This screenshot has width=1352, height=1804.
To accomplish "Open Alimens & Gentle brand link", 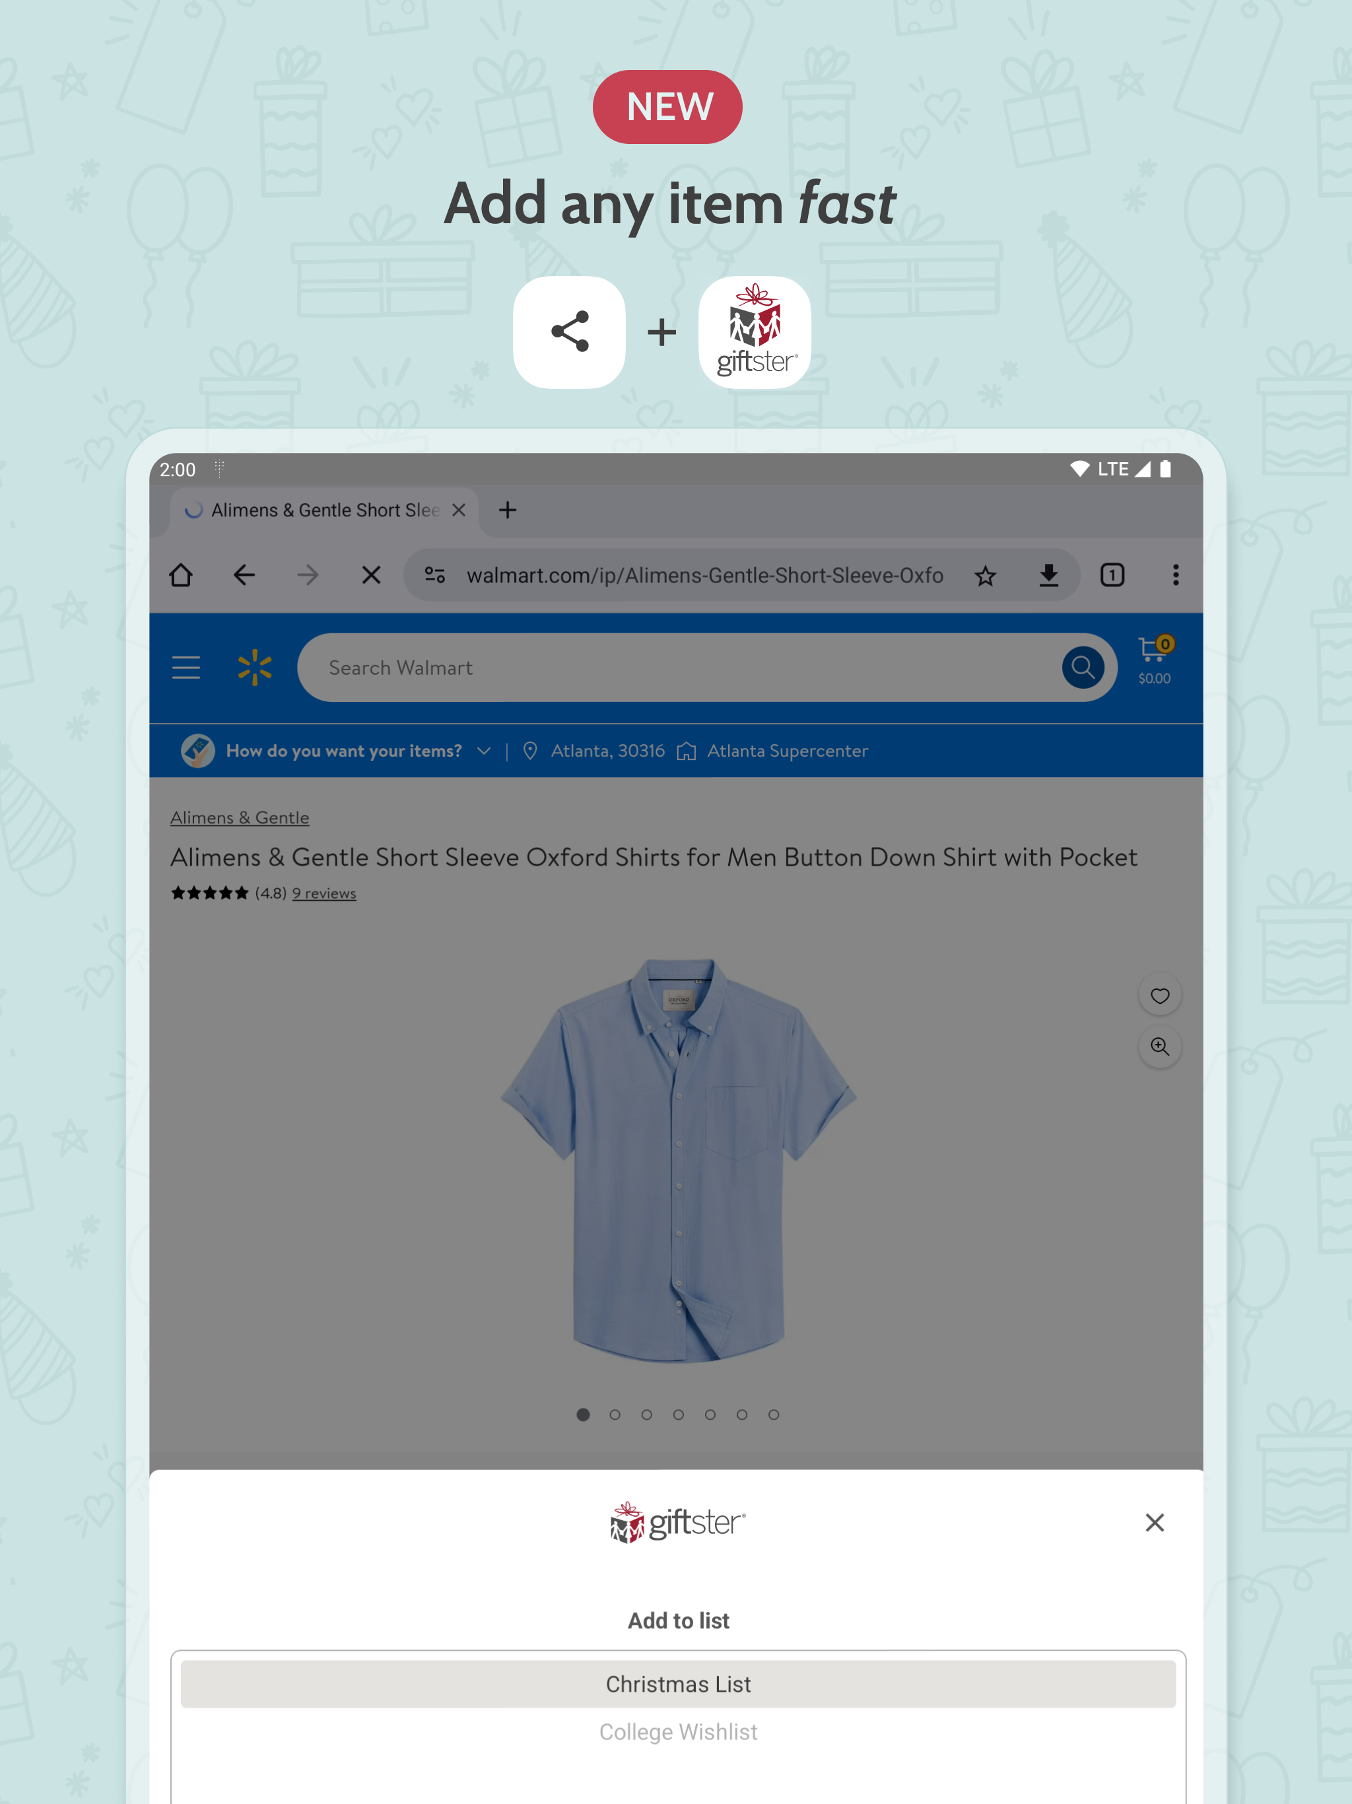I will (240, 817).
